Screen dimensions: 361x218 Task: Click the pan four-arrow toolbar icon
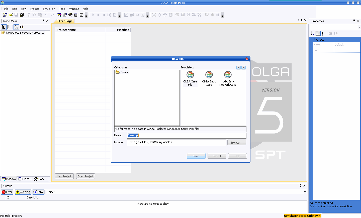click(165, 15)
